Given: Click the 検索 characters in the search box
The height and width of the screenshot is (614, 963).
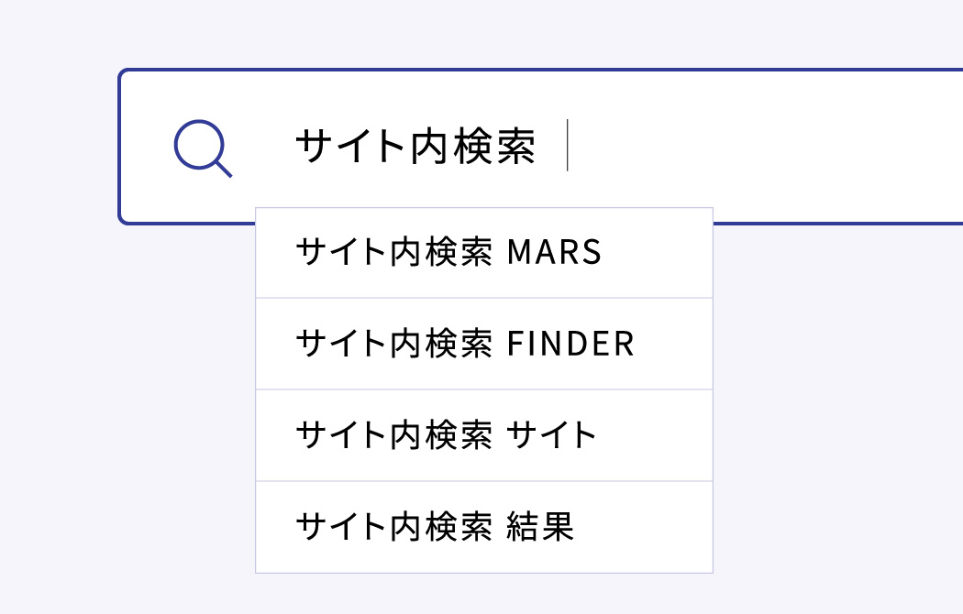Looking at the screenshot, I should (494, 146).
